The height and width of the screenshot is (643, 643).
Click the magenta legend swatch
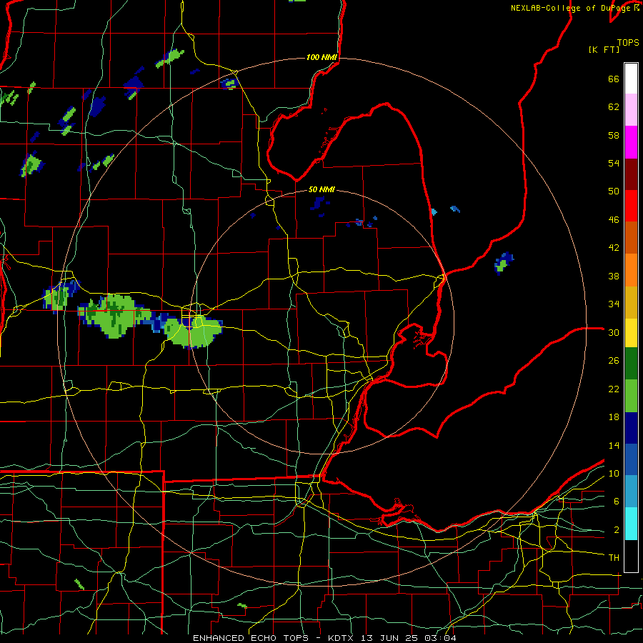631,142
